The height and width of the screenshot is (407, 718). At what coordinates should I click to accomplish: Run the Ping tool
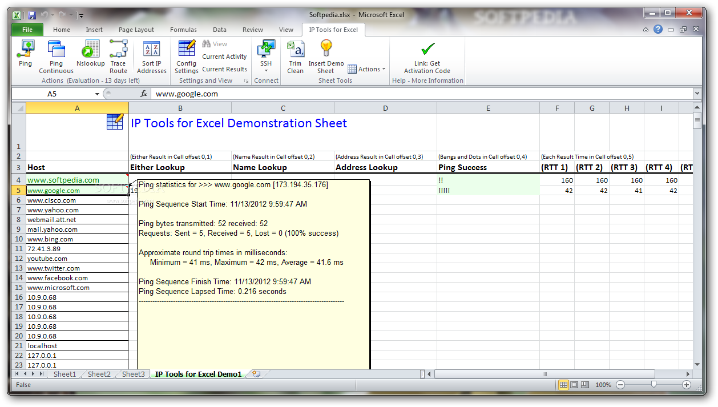[26, 54]
